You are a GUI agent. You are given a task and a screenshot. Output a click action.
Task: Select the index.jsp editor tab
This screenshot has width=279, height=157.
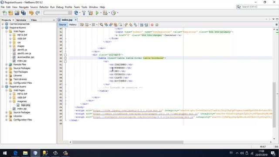(x=67, y=20)
